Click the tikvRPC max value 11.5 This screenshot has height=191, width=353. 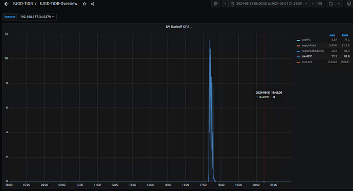click(334, 56)
